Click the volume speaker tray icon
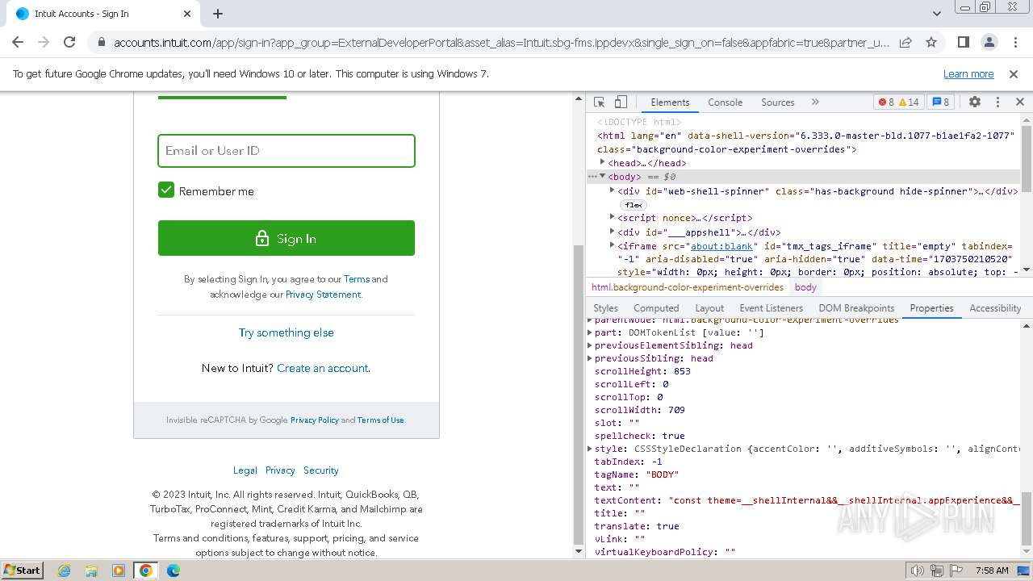The height and width of the screenshot is (581, 1033). [x=918, y=571]
